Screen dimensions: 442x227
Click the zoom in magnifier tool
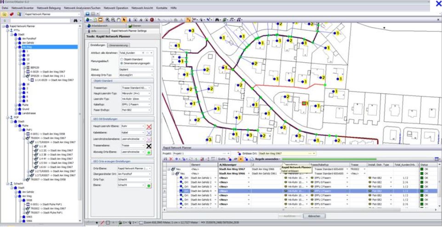(108, 21)
